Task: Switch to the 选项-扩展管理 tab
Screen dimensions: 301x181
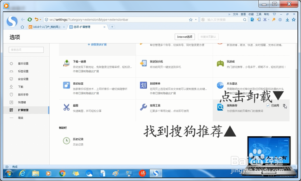Action: coord(87,27)
